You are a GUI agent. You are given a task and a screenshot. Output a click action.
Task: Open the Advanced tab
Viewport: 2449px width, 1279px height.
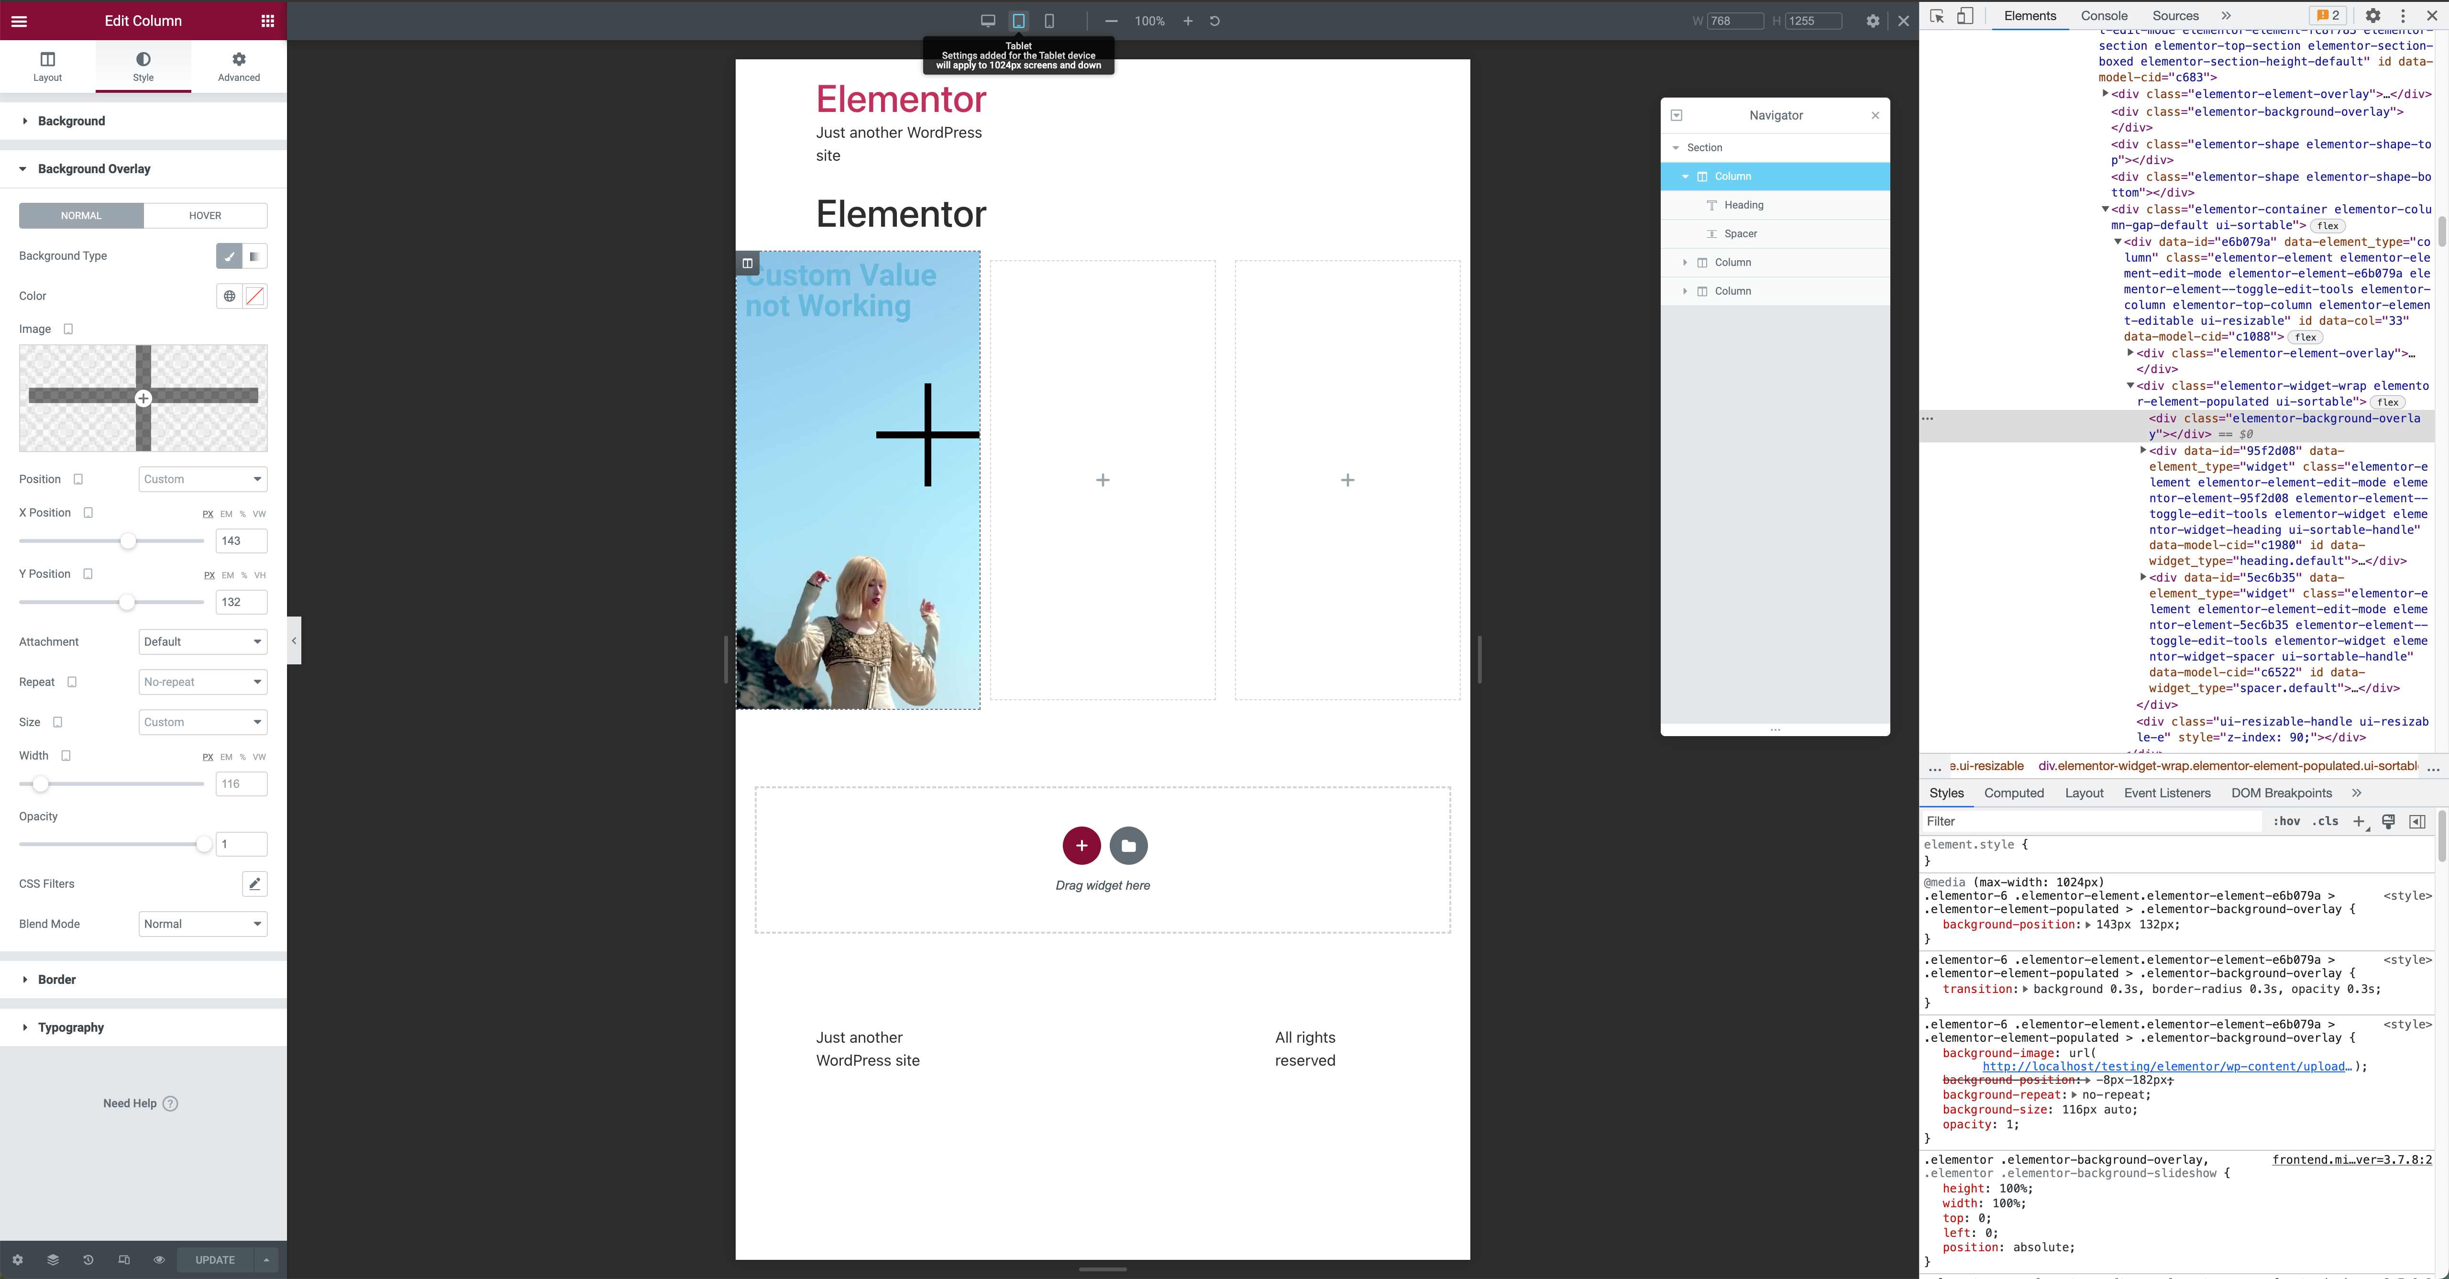pos(239,66)
